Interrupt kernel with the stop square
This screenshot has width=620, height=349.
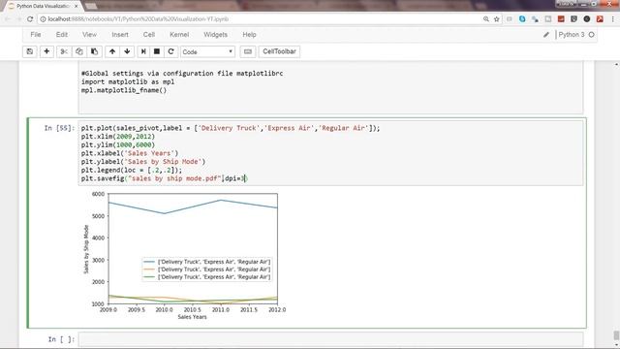(x=157, y=51)
